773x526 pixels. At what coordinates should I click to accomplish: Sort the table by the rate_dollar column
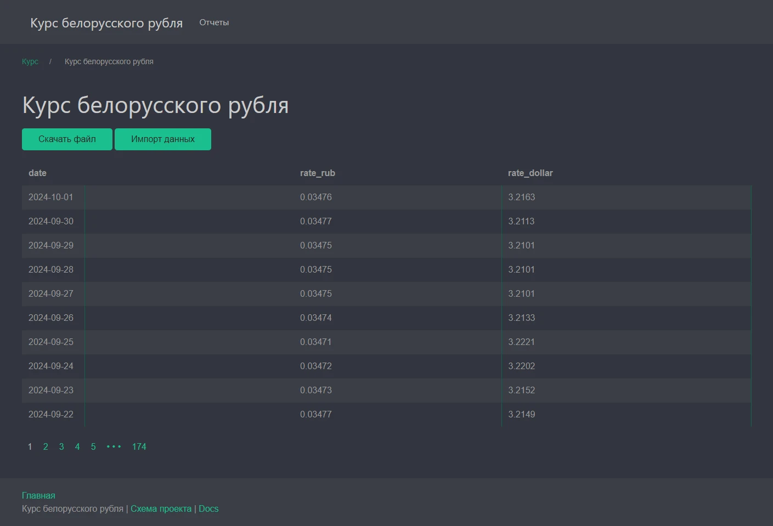tap(531, 173)
